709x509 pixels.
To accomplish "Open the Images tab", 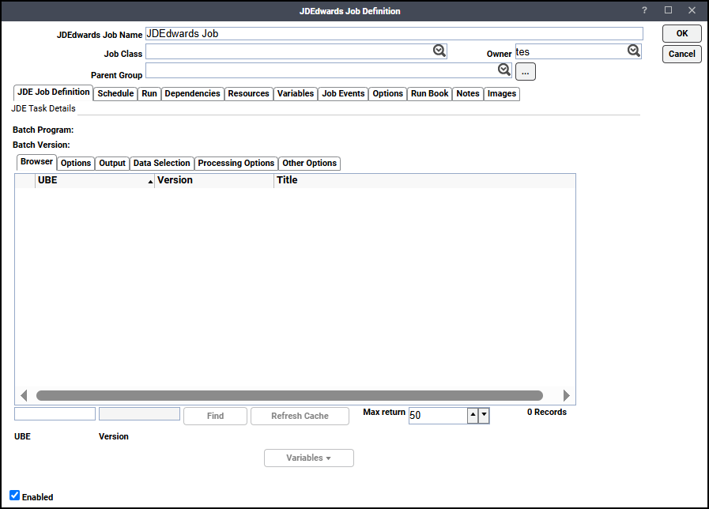I will pos(502,93).
